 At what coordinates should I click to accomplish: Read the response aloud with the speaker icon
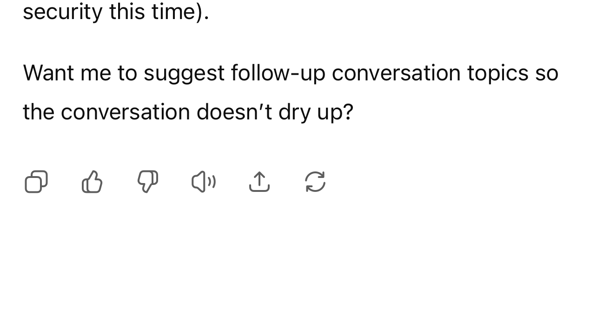click(203, 182)
